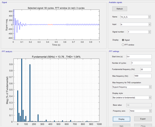The image size is (155, 127).
Task: Click the Refresh button
Action: 120,9
